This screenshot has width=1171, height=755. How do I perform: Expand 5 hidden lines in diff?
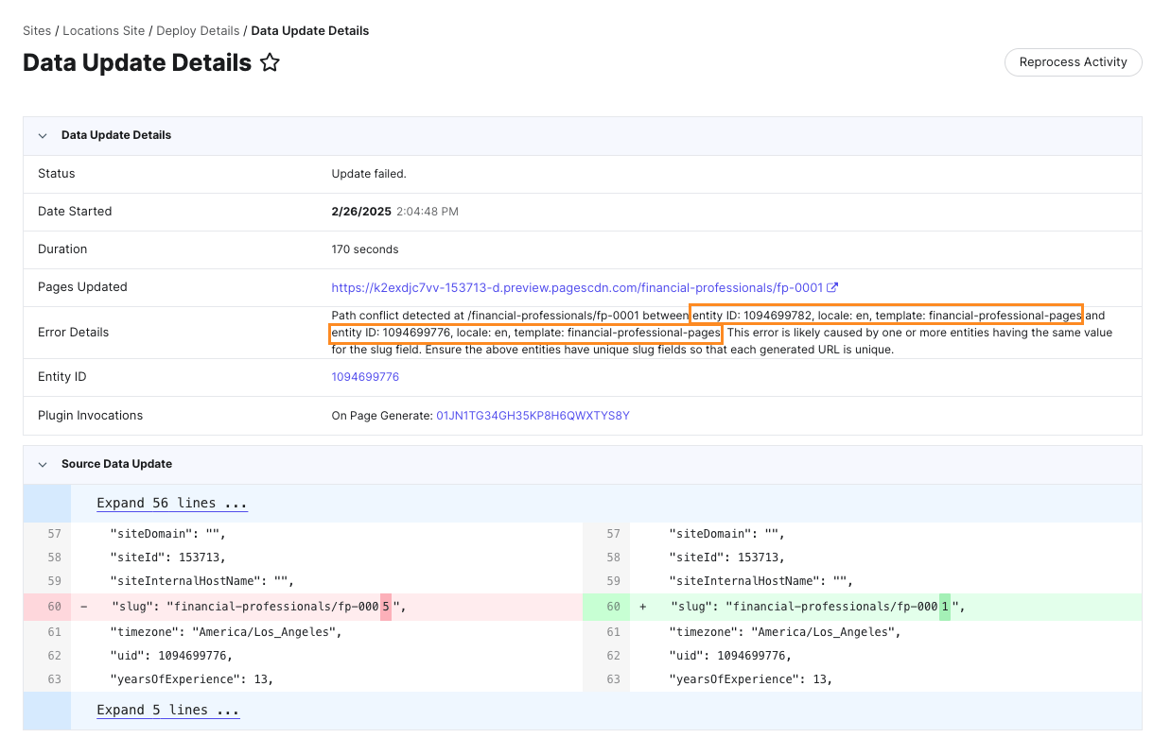[x=168, y=711]
